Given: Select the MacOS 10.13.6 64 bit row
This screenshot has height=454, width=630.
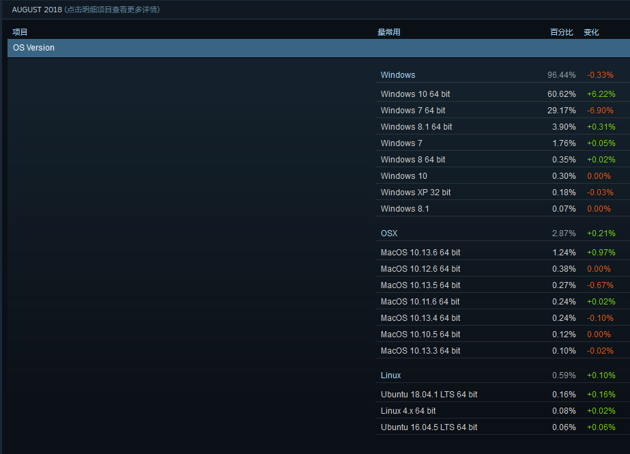Looking at the screenshot, I should tap(420, 253).
